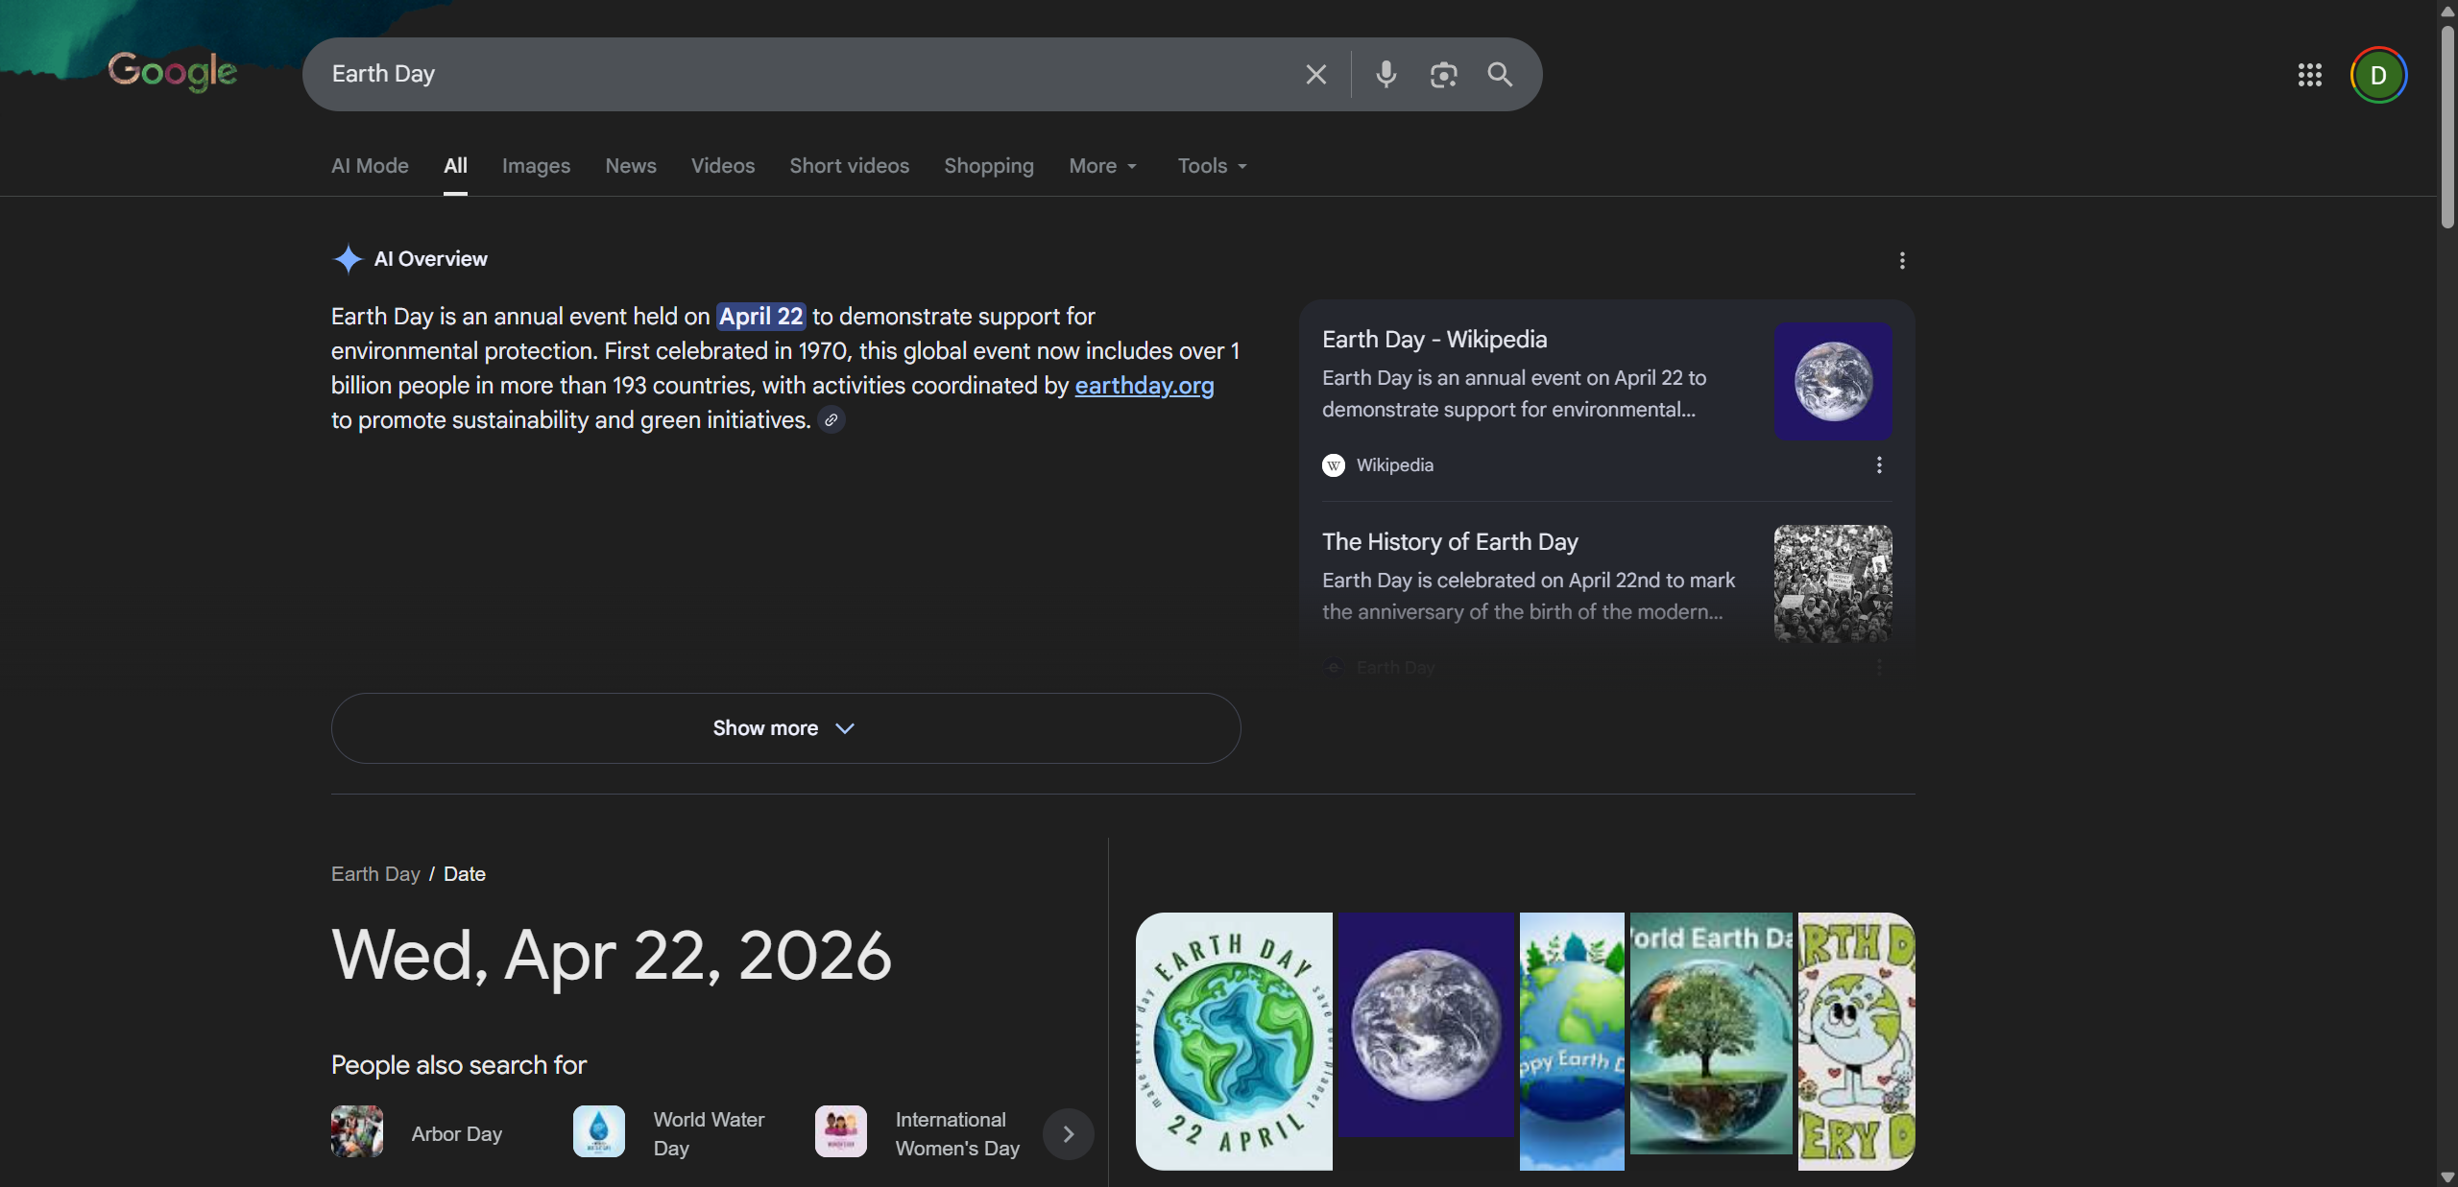Switch to the AI Mode tab

coord(370,166)
